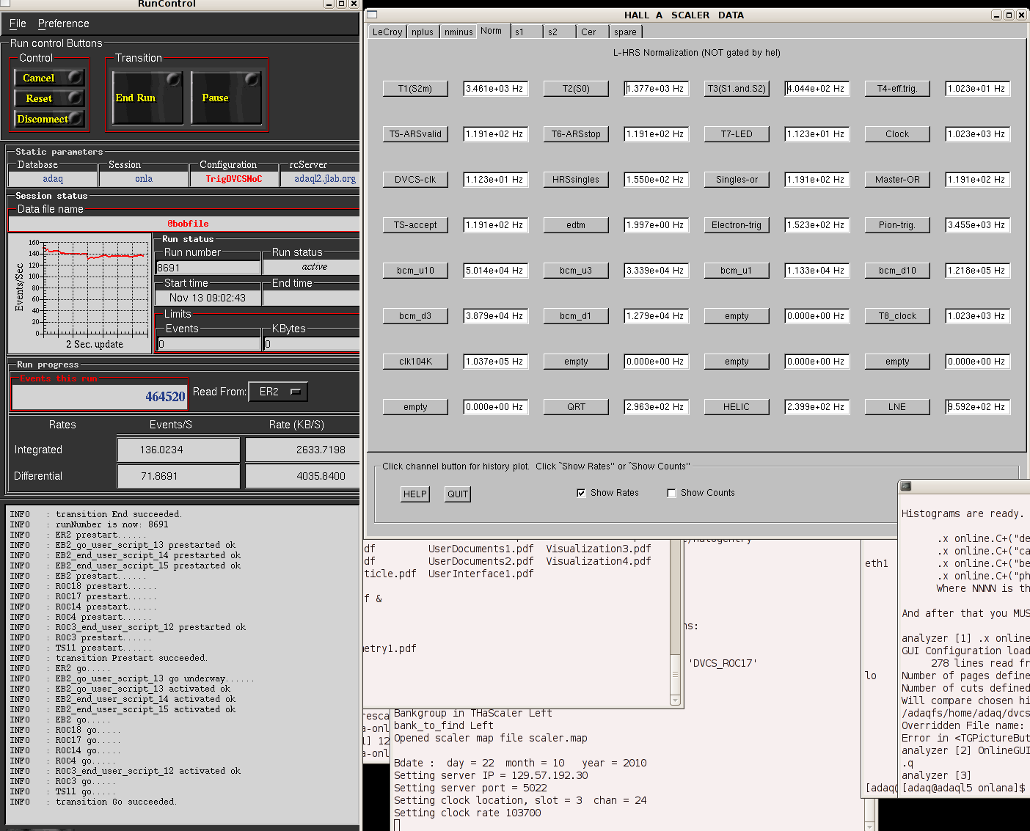1030x831 pixels.
Task: Click the Differential Rate value 4035.8400
Action: [x=302, y=476]
